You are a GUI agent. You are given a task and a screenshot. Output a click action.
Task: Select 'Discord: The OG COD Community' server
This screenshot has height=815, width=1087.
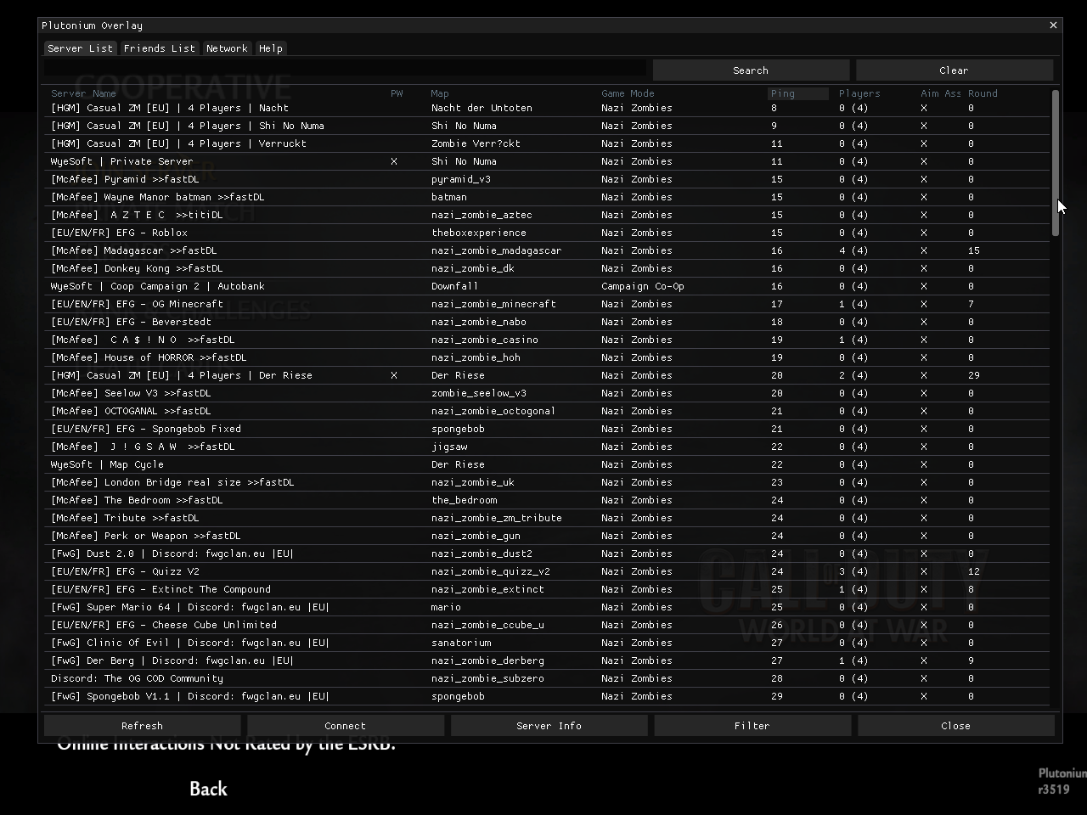[x=547, y=678]
